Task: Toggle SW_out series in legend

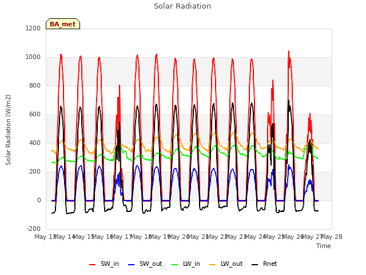Action: [145, 264]
